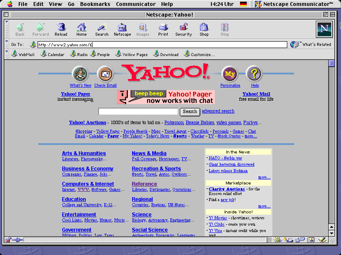Open the Netscape Communicator application menu
This screenshot has height=255, width=341.
pyautogui.click(x=294, y=4)
